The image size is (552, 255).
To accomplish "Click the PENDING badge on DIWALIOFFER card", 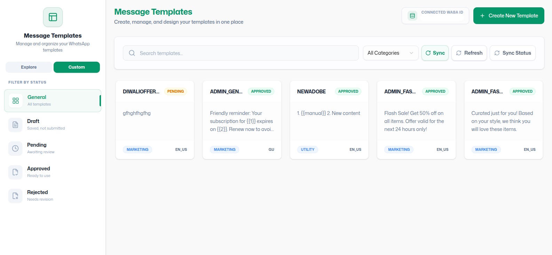I will (x=175, y=91).
